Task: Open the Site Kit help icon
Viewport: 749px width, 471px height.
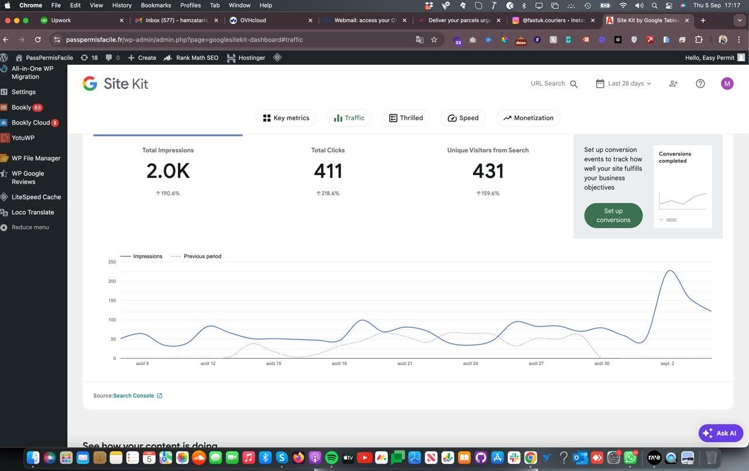Action: 700,84
